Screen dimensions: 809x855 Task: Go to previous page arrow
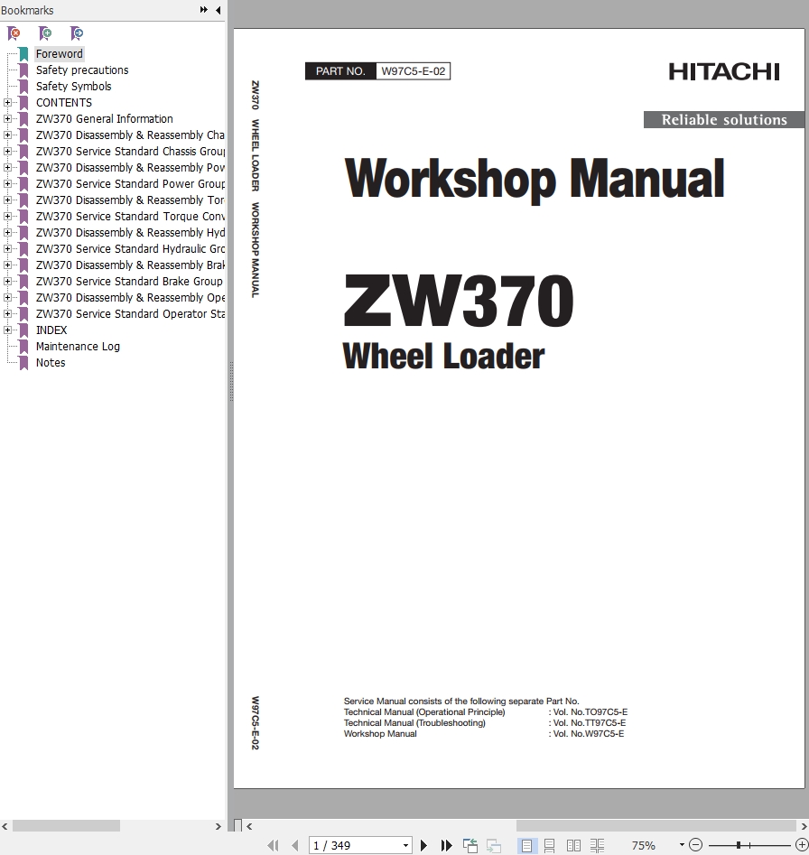tap(295, 845)
